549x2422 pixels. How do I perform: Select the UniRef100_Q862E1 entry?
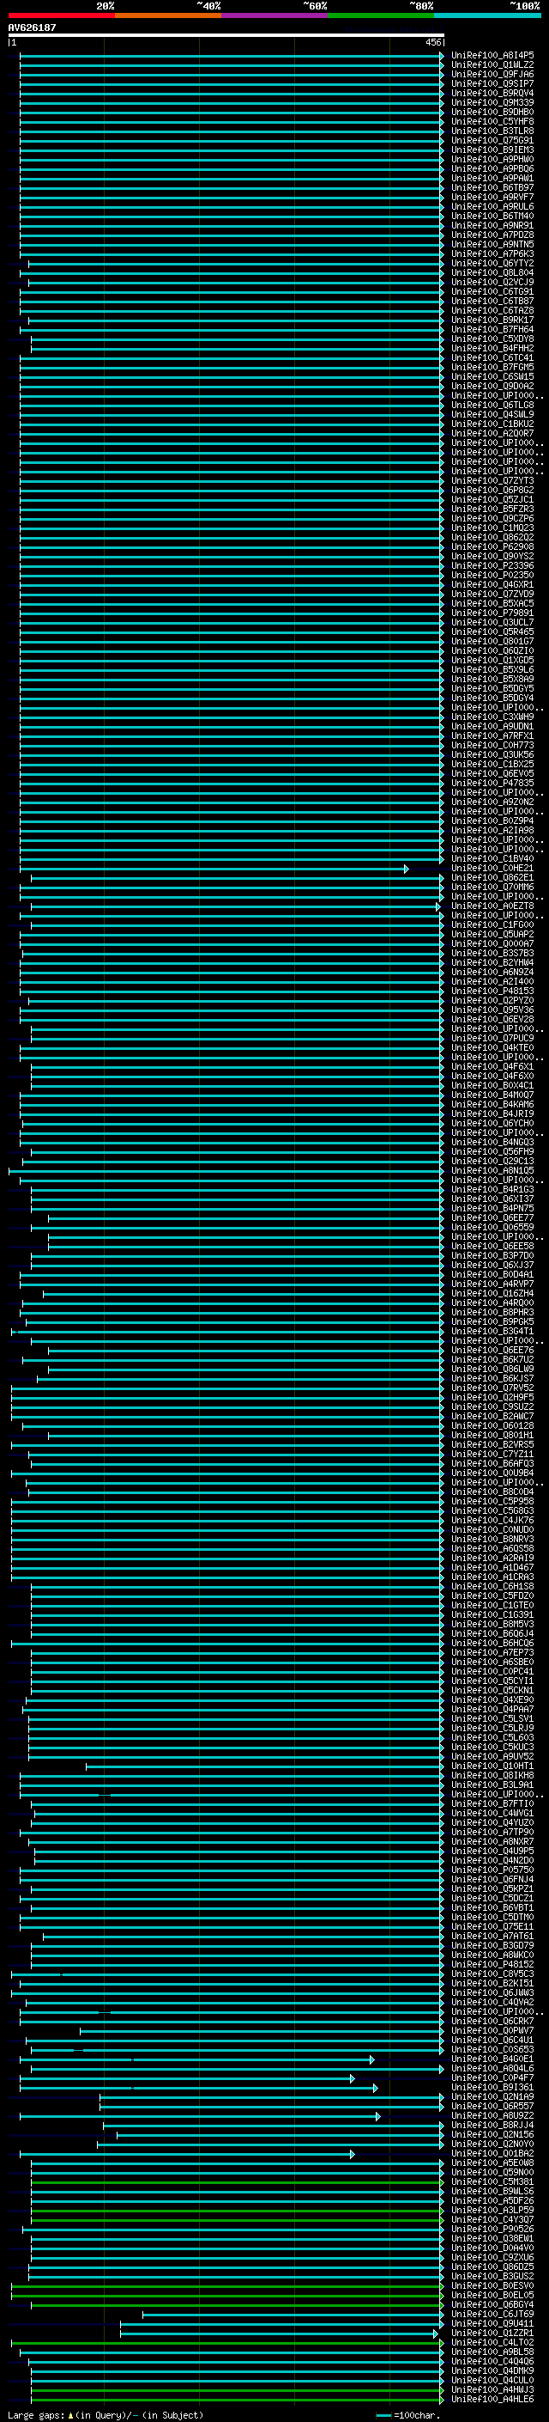492,877
